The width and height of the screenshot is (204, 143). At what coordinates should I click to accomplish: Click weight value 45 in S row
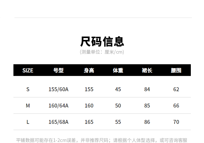[118, 89]
